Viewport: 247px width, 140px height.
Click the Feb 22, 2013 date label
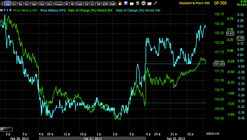pos(176,138)
